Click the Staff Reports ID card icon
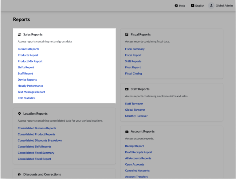The height and width of the screenshot is (179, 236). point(127,89)
